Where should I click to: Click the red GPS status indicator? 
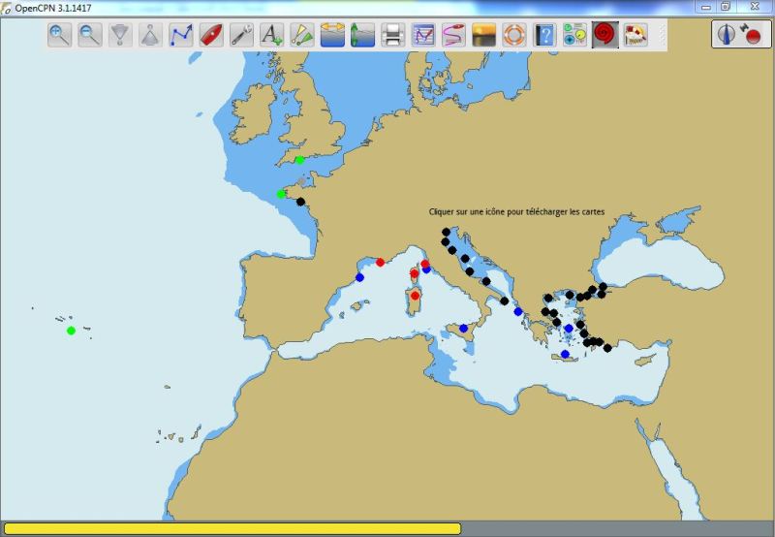point(753,36)
